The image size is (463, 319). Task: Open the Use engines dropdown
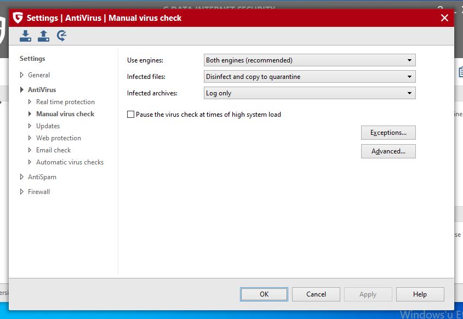pyautogui.click(x=310, y=60)
